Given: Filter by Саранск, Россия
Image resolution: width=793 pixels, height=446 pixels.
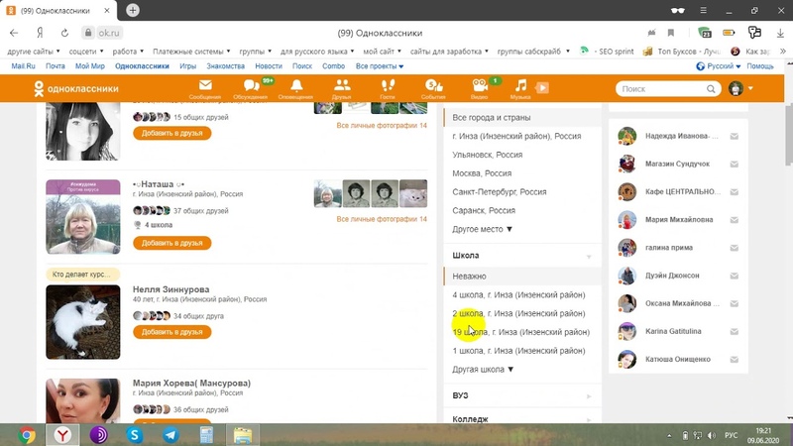Looking at the screenshot, I should 483,211.
